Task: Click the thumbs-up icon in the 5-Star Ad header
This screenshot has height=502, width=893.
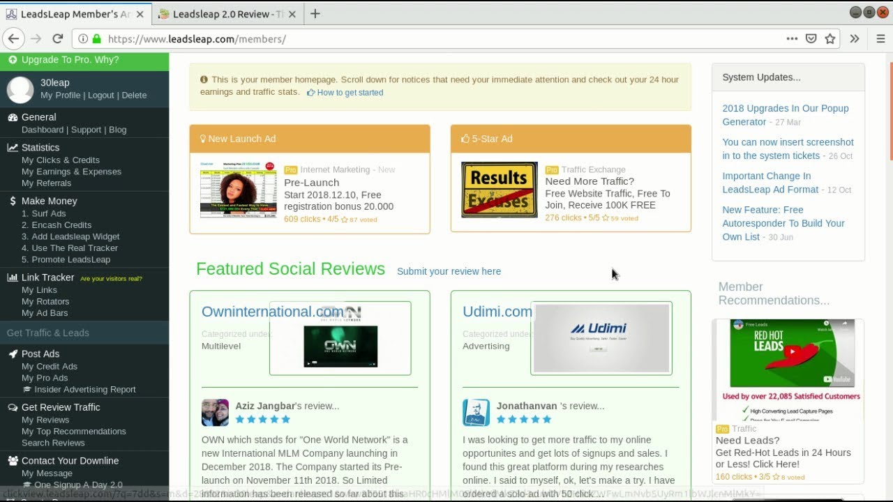Action: tap(465, 139)
